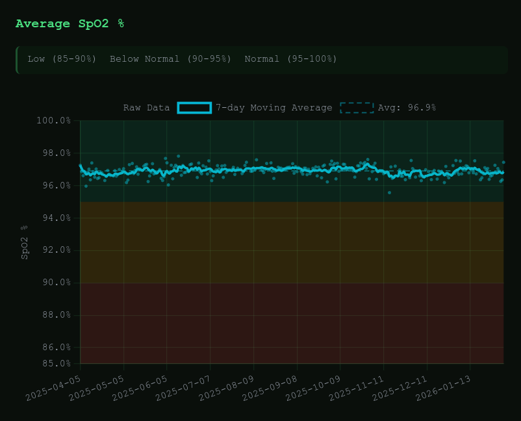The width and height of the screenshot is (521, 421).
Task: Select the Below Normal (90-95%) range label
Action: tap(170, 59)
